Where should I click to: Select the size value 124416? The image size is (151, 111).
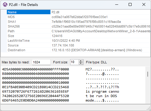point(57,36)
